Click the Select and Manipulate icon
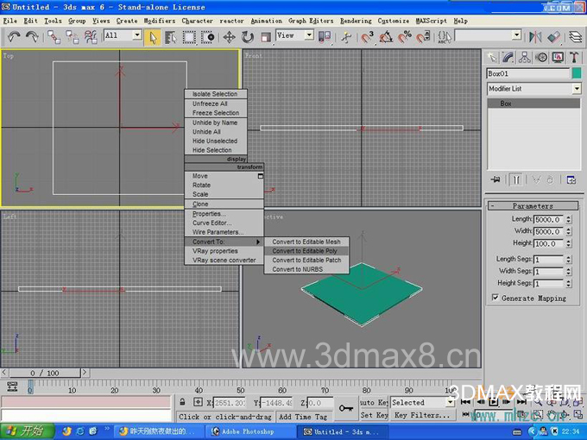This screenshot has height=440, width=587. [x=346, y=37]
